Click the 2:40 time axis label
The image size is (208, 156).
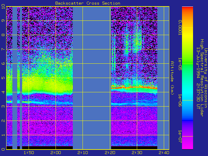(164, 153)
